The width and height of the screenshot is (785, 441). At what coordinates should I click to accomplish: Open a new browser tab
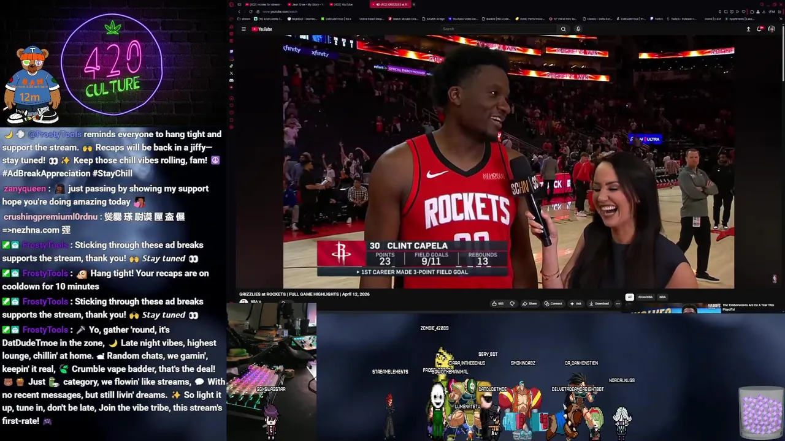414,4
